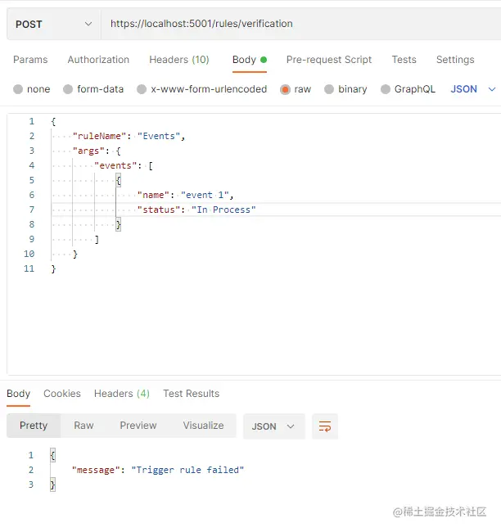Show the response Body tab
The image size is (501, 532).
click(x=18, y=394)
